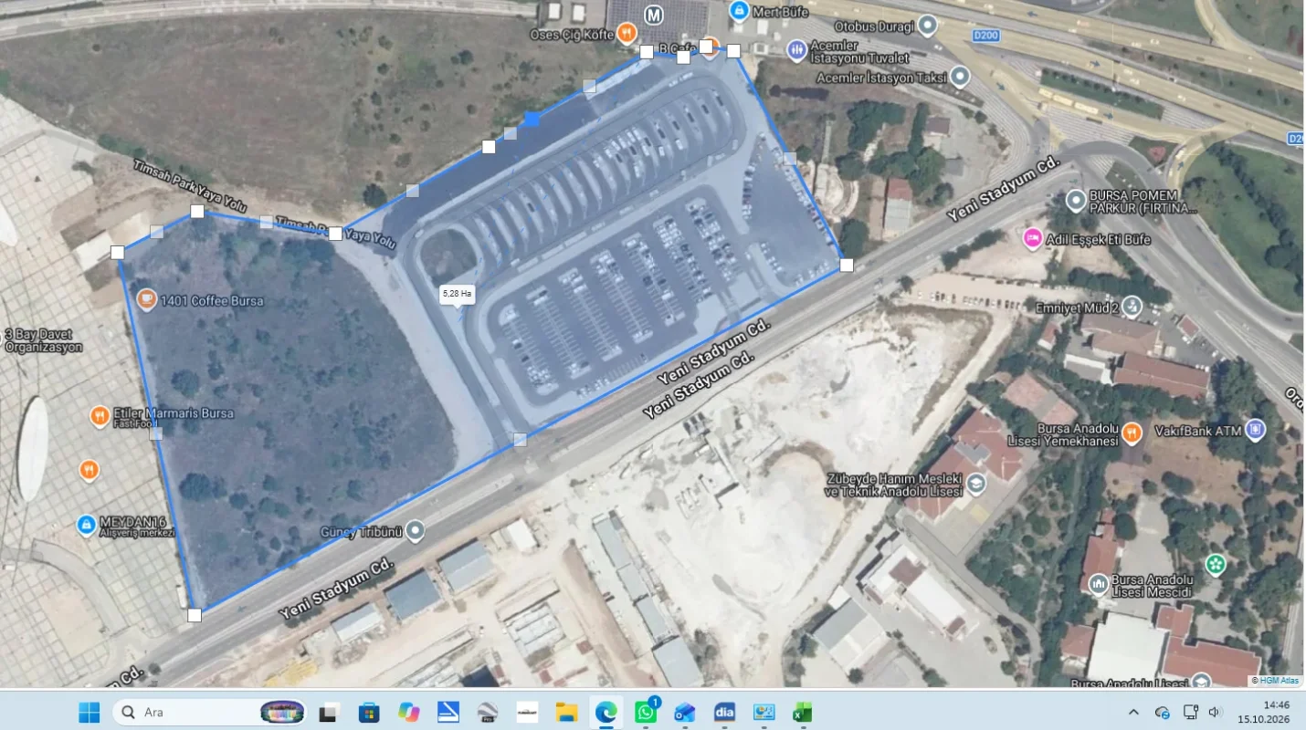Open the Mert Büfe shop pin
This screenshot has height=730, width=1306.
click(x=739, y=11)
